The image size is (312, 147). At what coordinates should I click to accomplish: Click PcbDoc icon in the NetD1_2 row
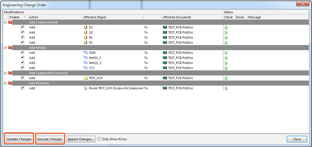(x=165, y=58)
